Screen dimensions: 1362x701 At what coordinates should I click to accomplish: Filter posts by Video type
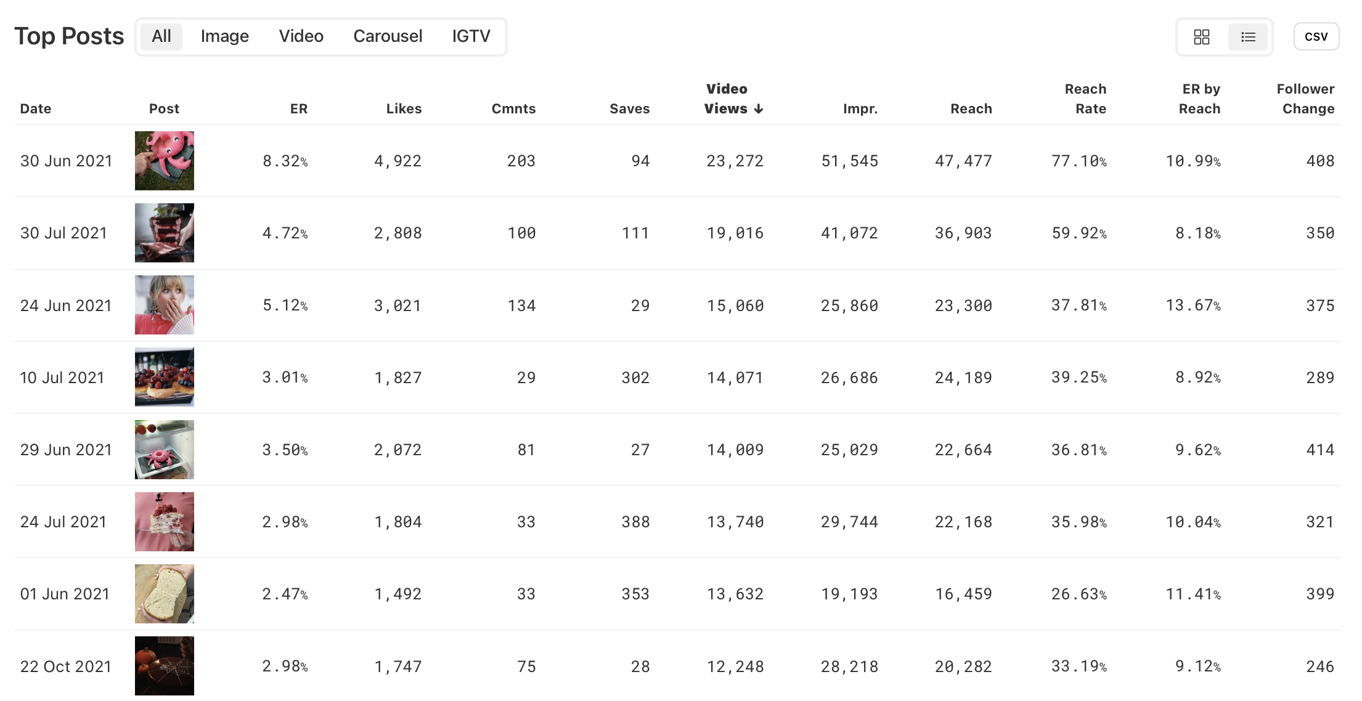tap(301, 36)
